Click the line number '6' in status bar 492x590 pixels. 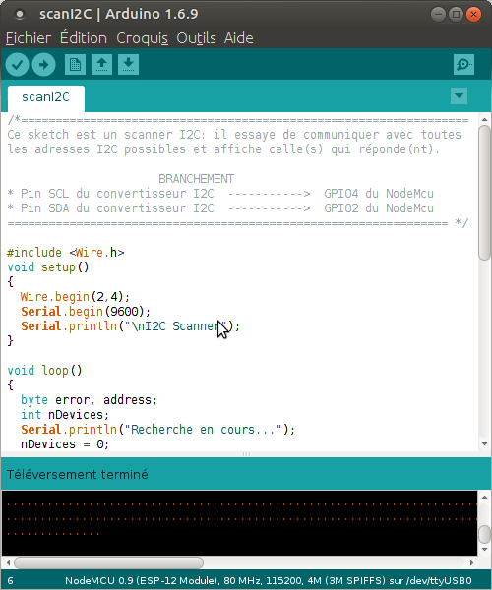10,580
